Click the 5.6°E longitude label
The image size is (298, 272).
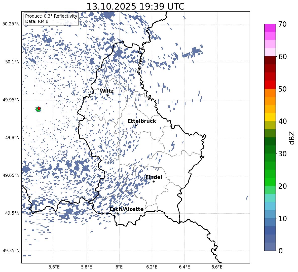click(54, 267)
